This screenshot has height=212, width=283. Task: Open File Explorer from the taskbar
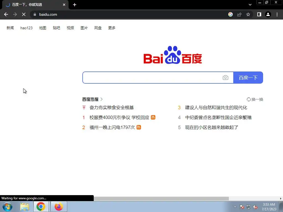coord(25,206)
